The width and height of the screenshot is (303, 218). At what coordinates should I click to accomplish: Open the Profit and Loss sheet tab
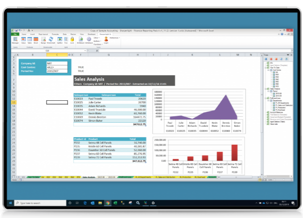coord(125,177)
